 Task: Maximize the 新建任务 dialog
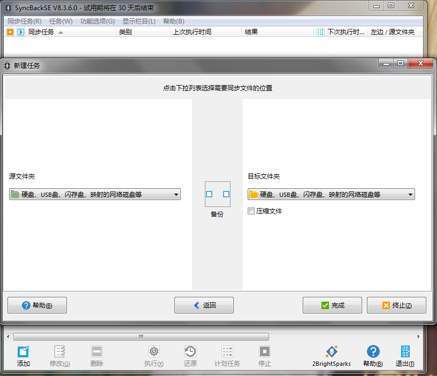coord(401,64)
